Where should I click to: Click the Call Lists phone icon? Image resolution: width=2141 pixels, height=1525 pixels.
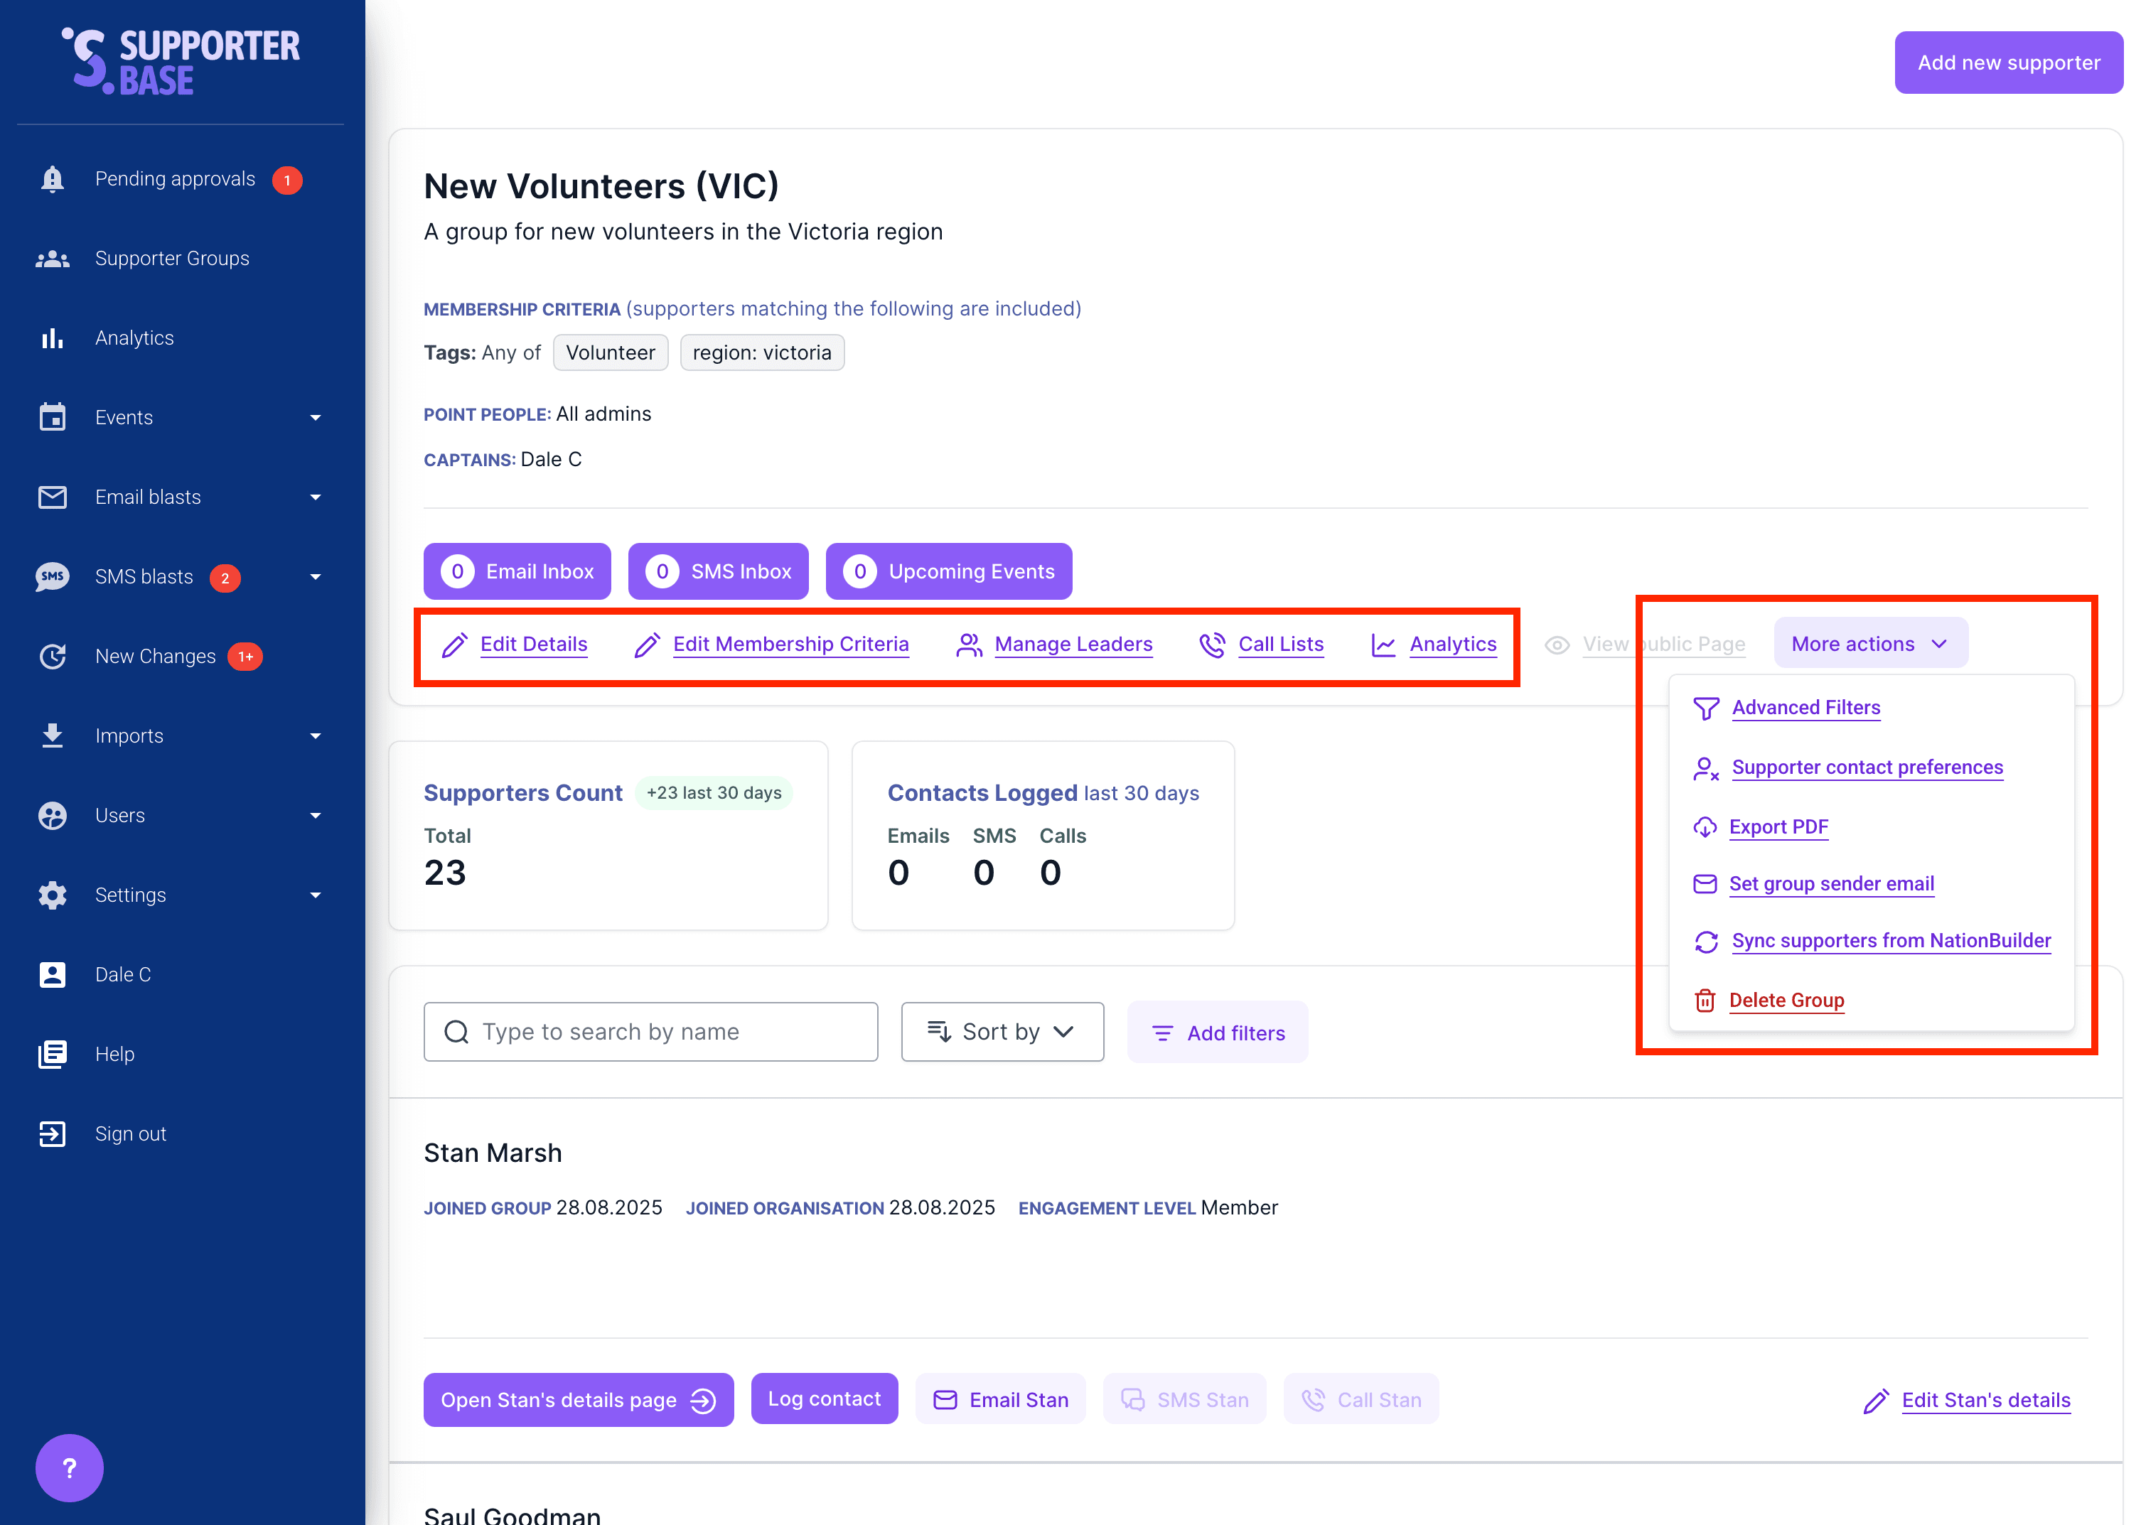pyautogui.click(x=1212, y=644)
